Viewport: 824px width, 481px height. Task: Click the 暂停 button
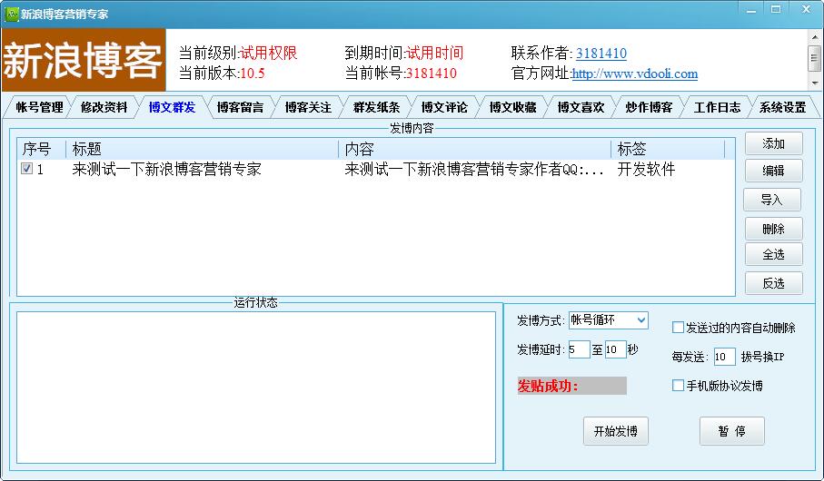(731, 431)
